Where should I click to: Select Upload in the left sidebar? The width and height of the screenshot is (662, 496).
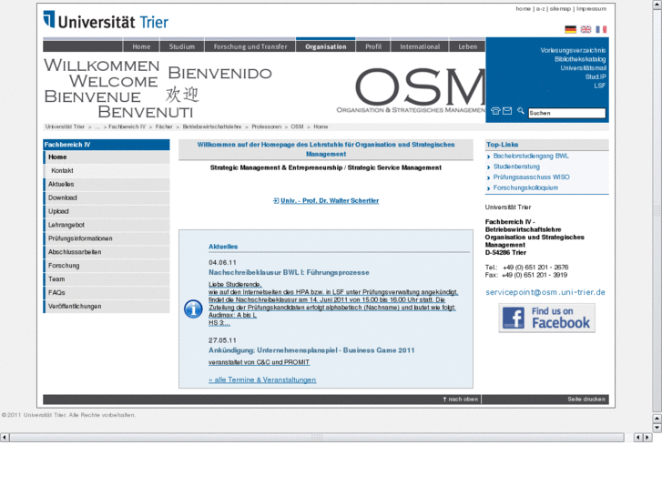[107, 211]
